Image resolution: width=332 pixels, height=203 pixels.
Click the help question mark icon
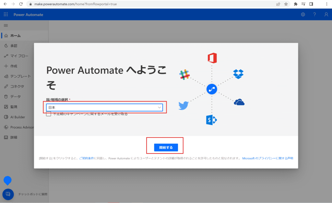coord(314,15)
